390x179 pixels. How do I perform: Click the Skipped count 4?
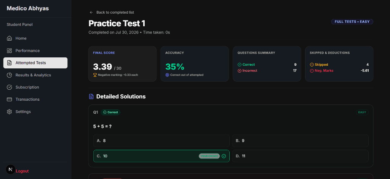point(368,65)
